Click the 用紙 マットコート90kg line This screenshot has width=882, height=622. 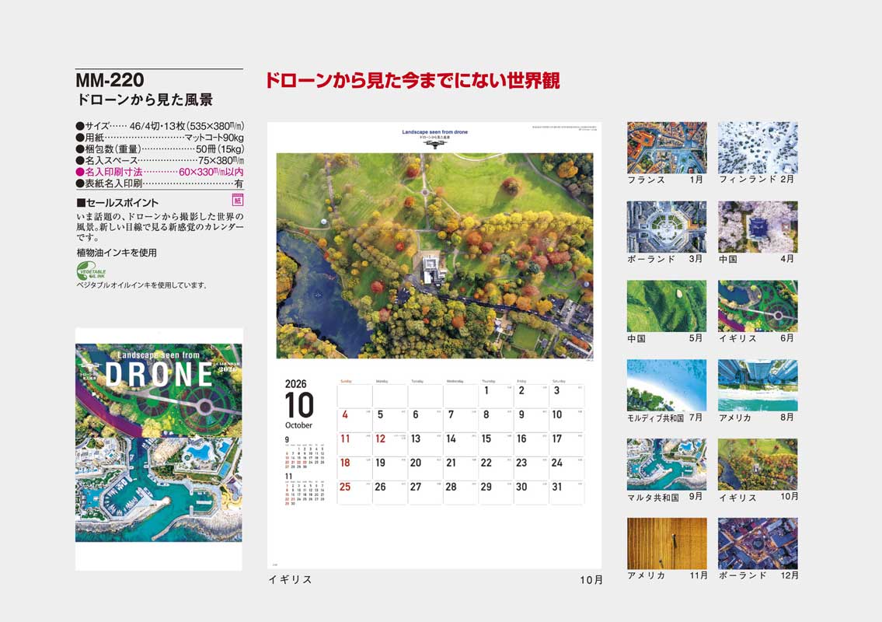[160, 138]
